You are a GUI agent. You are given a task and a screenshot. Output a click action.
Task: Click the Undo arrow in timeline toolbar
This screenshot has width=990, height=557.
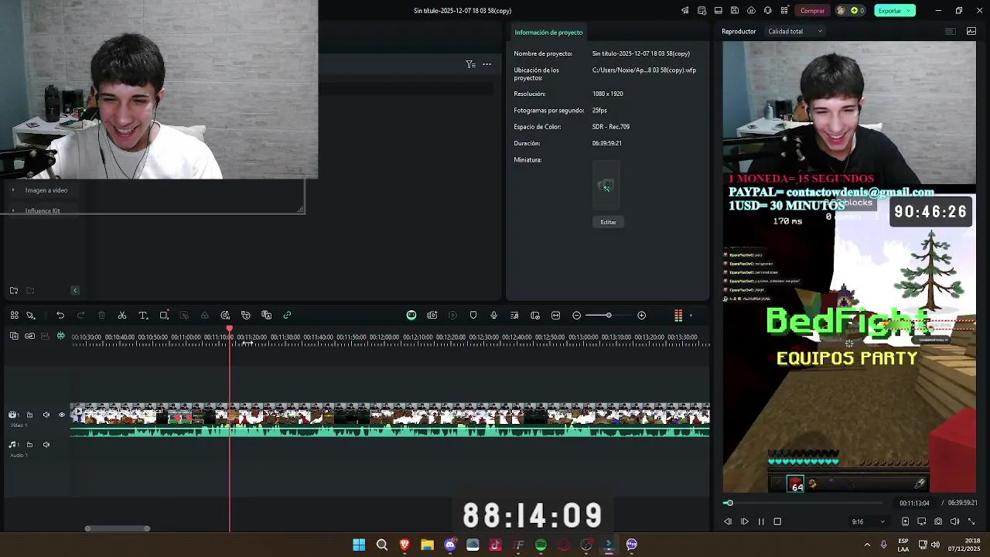60,316
